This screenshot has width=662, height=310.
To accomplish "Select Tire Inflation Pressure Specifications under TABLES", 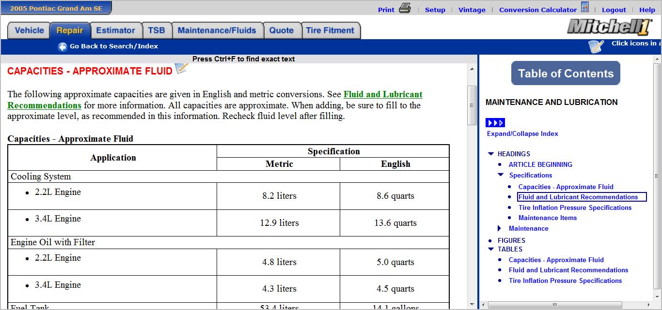I will [x=566, y=280].
